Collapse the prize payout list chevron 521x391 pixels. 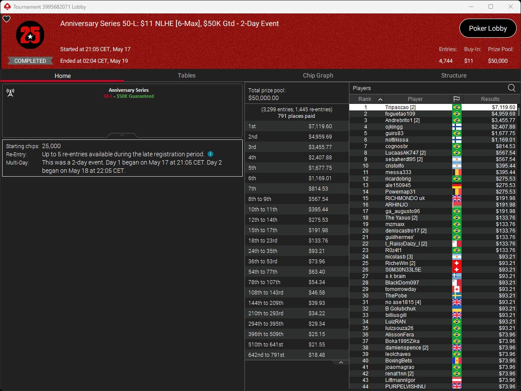pyautogui.click(x=341, y=362)
